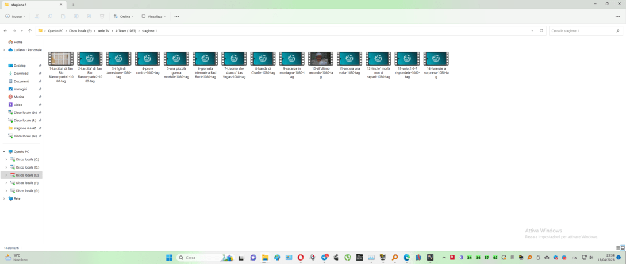The width and height of the screenshot is (626, 264).
Task: Collapse Questo PC tree node
Action: (x=4, y=152)
